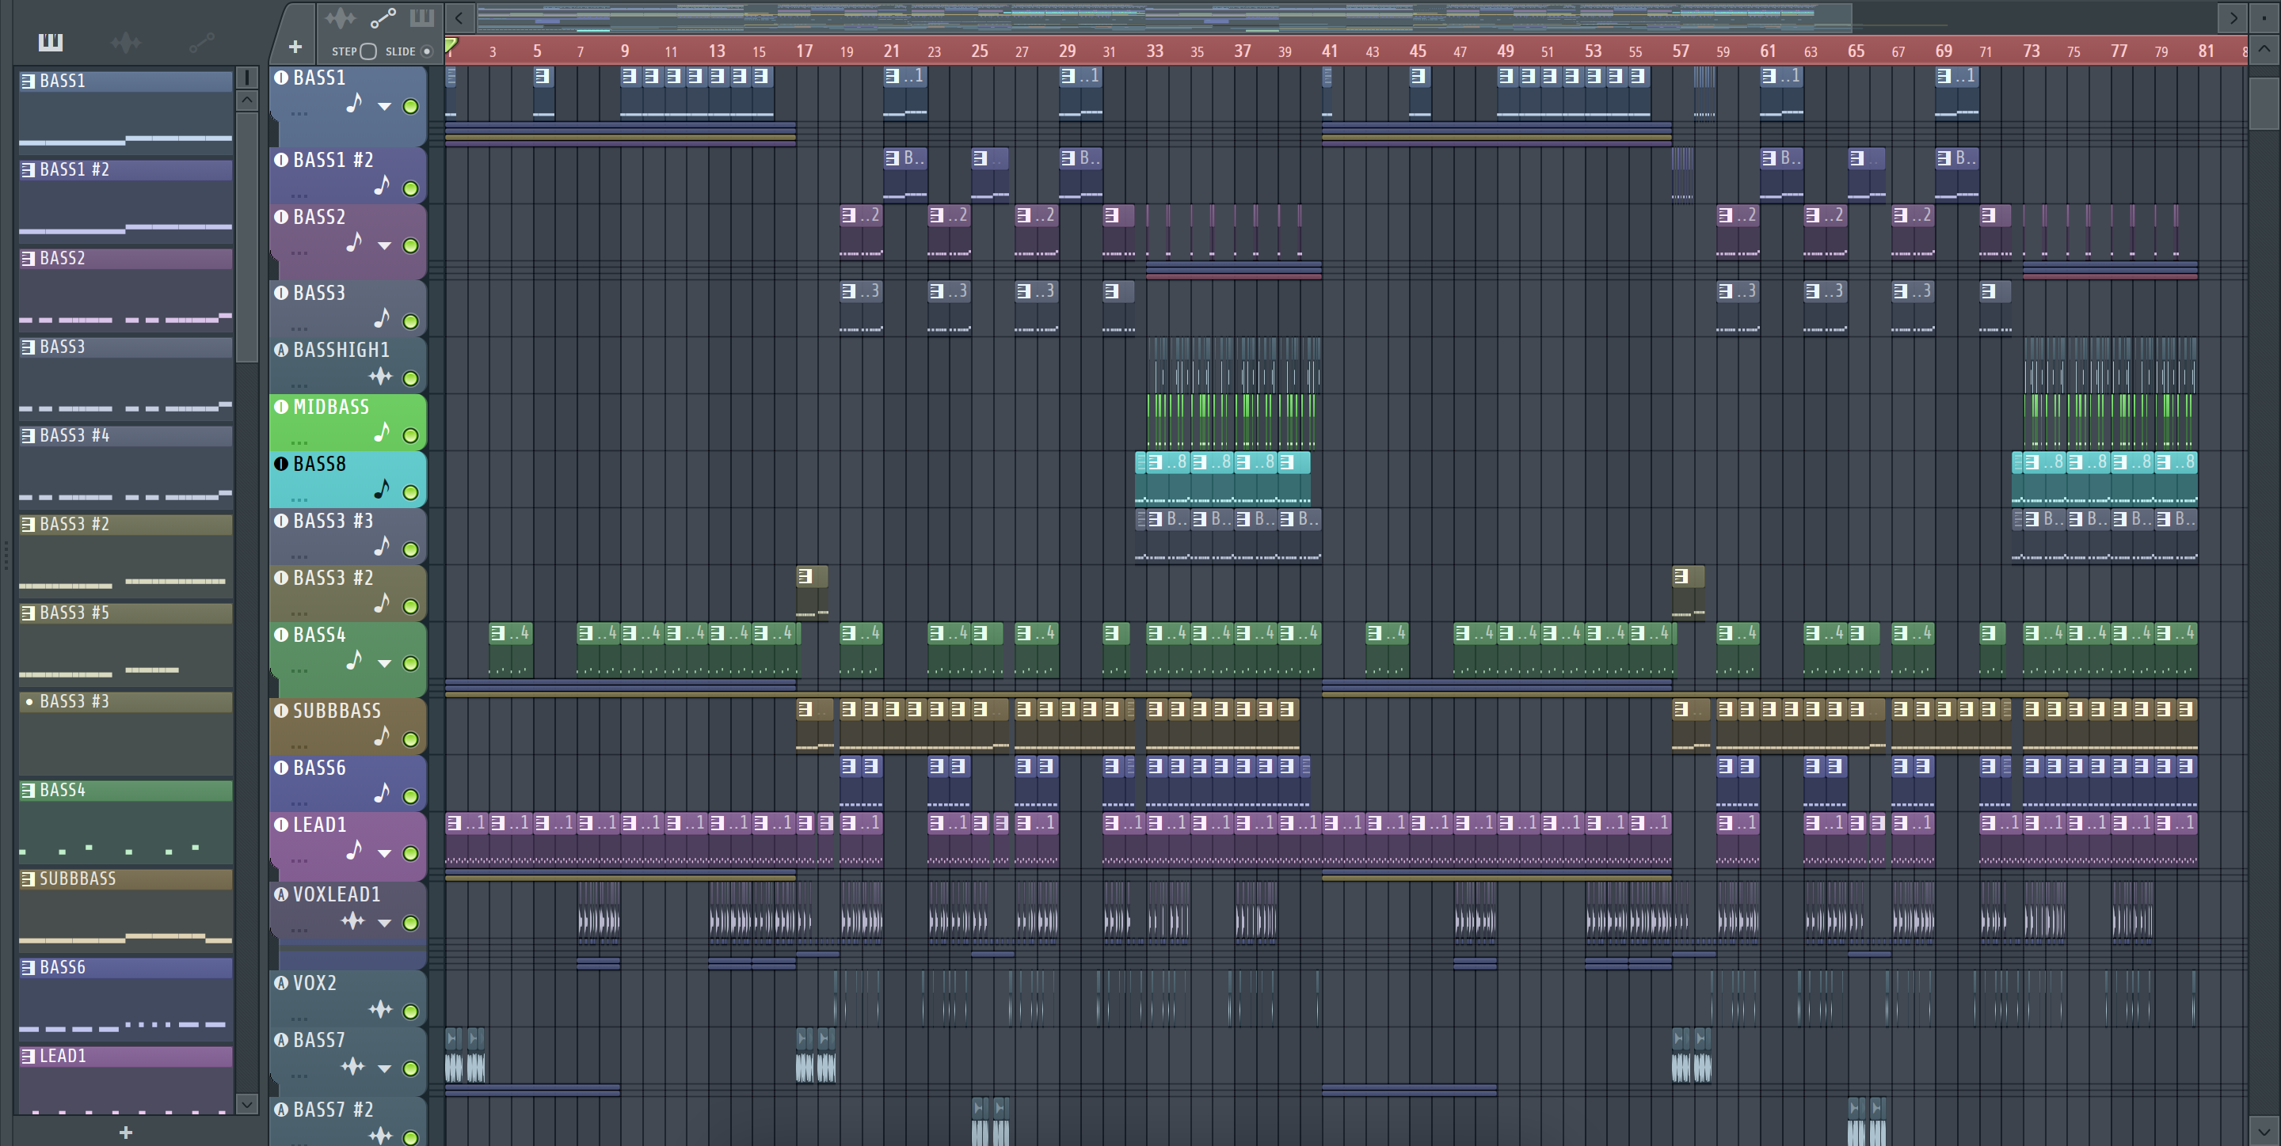Open the BASS7 track dropdown arrow

384,1069
